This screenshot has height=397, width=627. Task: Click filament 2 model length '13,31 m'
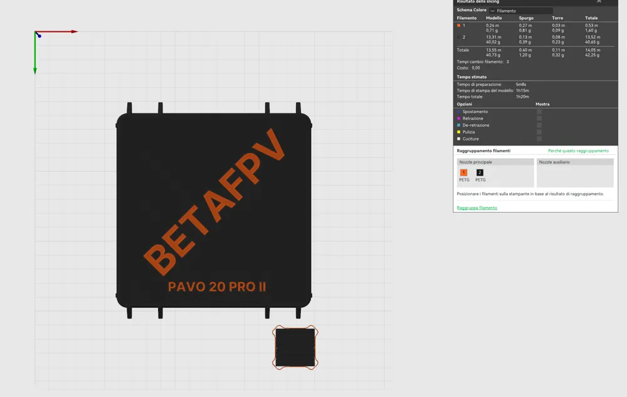[x=493, y=37]
